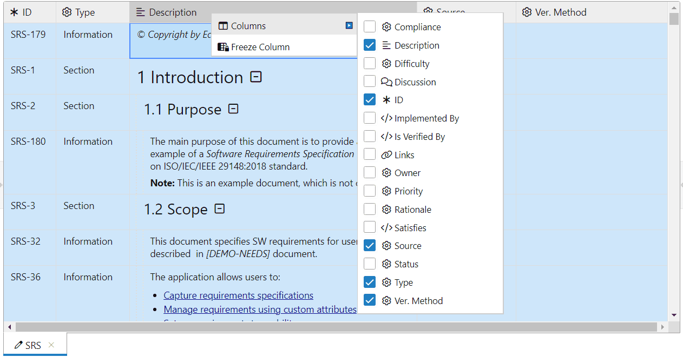This screenshot has width=683, height=357.
Task: Click the pencil icon on SRS tab
Action: tap(18, 345)
